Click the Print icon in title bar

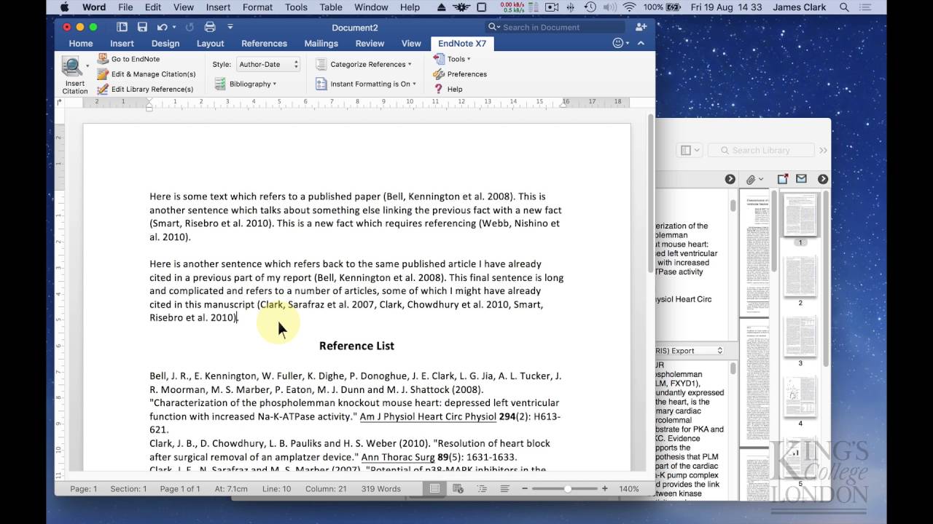tap(210, 27)
